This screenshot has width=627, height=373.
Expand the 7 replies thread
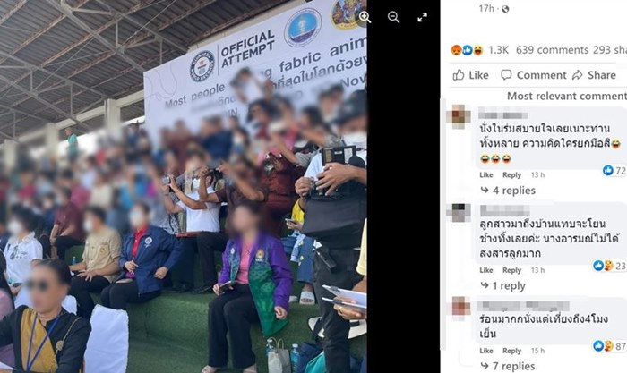508,366
